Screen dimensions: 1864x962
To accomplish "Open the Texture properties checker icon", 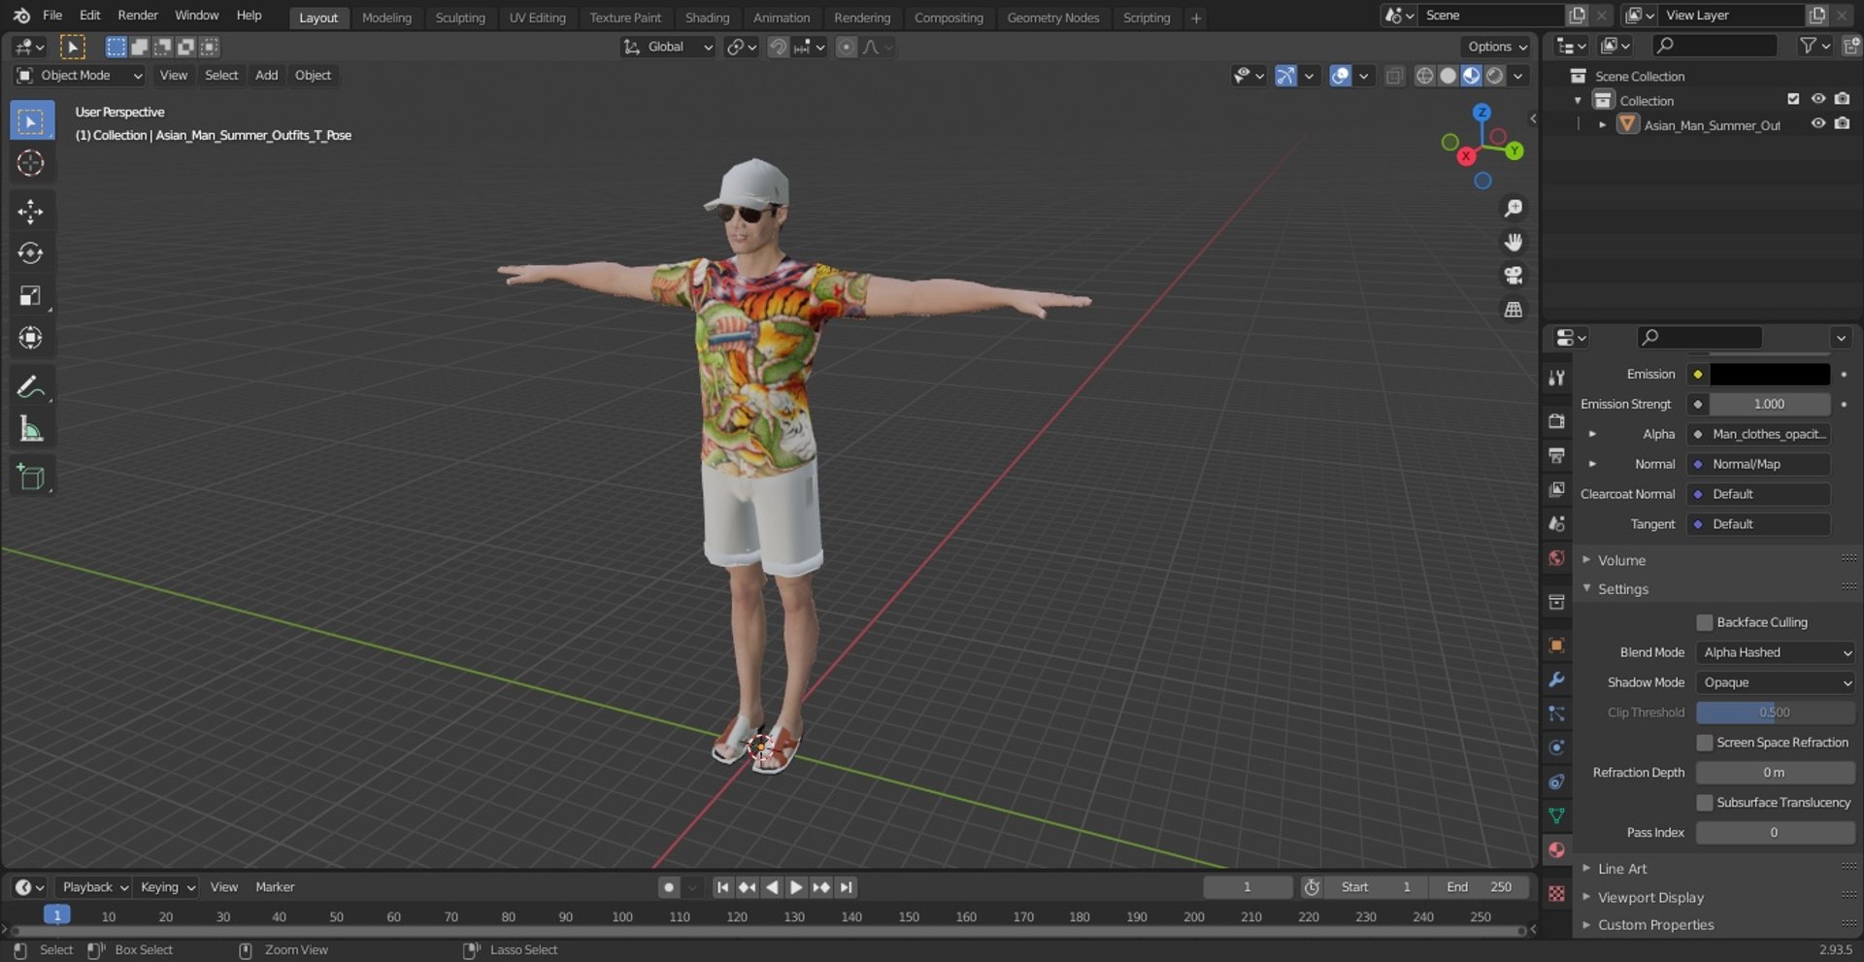I will pyautogui.click(x=1556, y=894).
